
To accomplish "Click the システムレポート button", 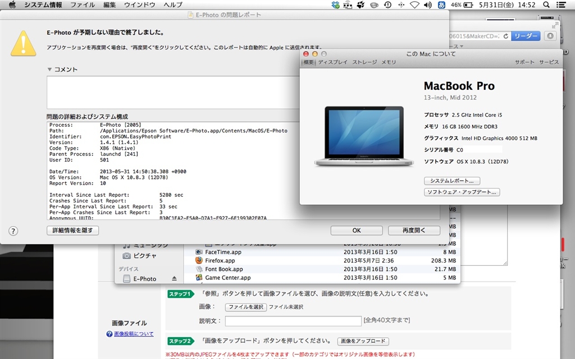I will (451, 181).
